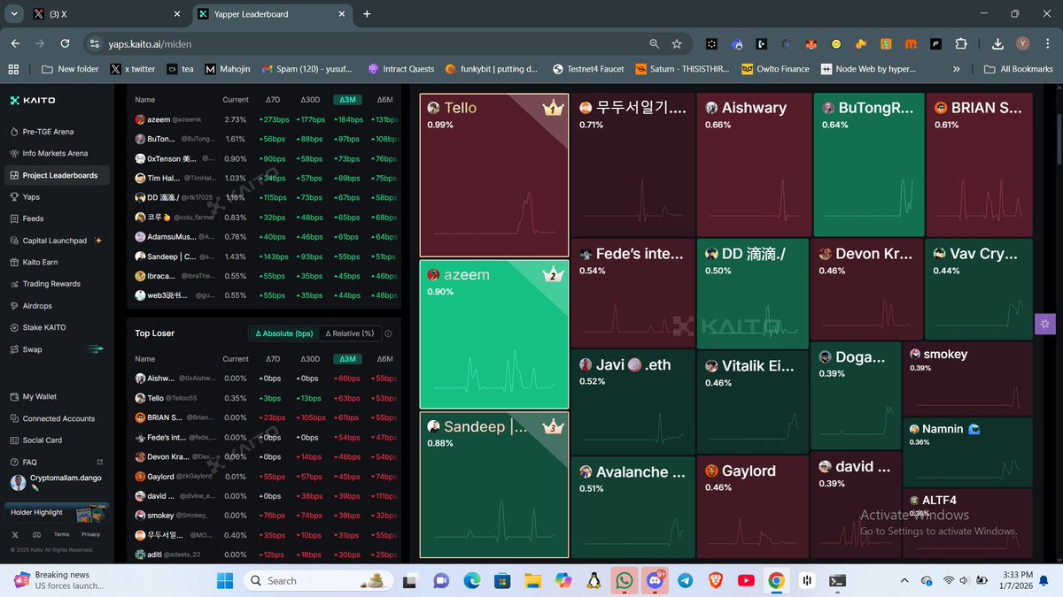Open the Chrome downloads icon
The height and width of the screenshot is (597, 1063).
(x=997, y=43)
